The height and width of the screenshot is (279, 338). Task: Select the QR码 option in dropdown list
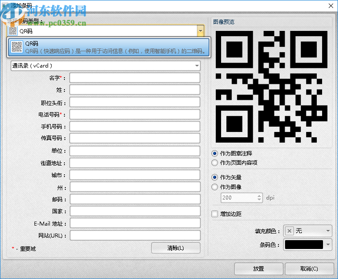pyautogui.click(x=109, y=48)
